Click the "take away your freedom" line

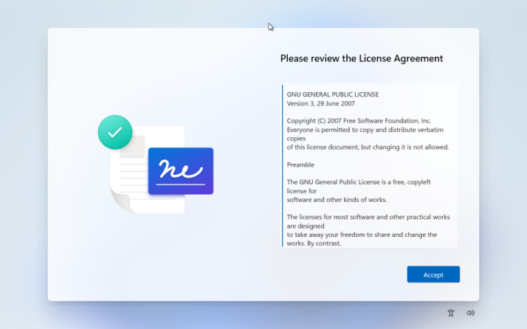pos(362,235)
